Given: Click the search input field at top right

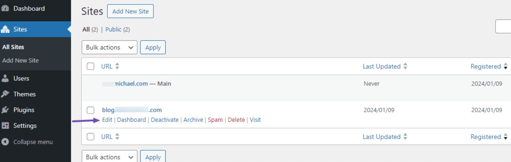Looking at the screenshot, I should click(503, 26).
